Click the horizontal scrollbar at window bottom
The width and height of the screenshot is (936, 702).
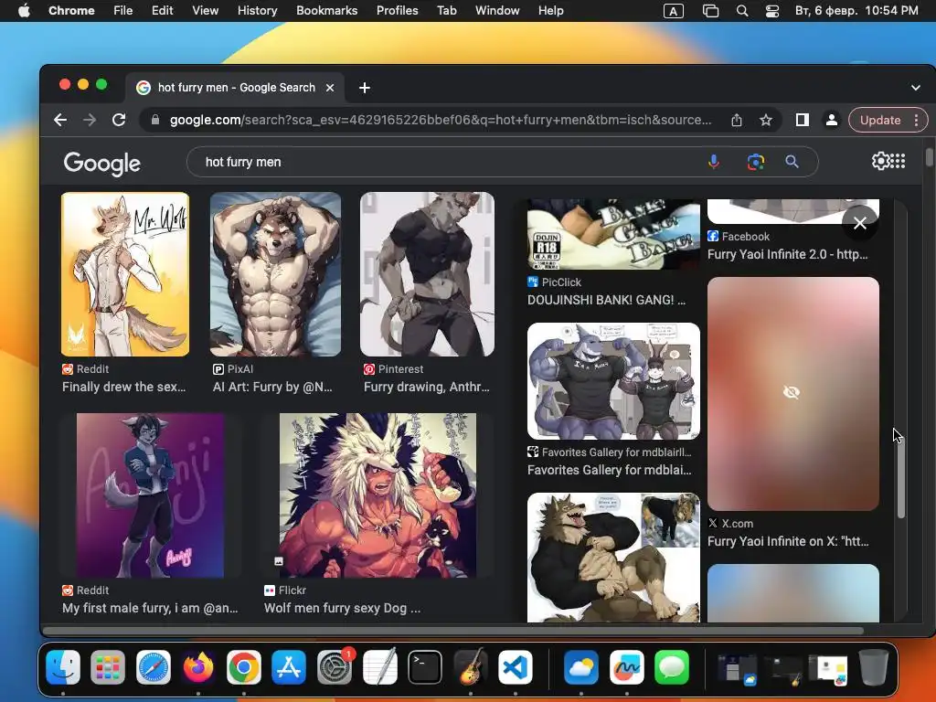(453, 631)
